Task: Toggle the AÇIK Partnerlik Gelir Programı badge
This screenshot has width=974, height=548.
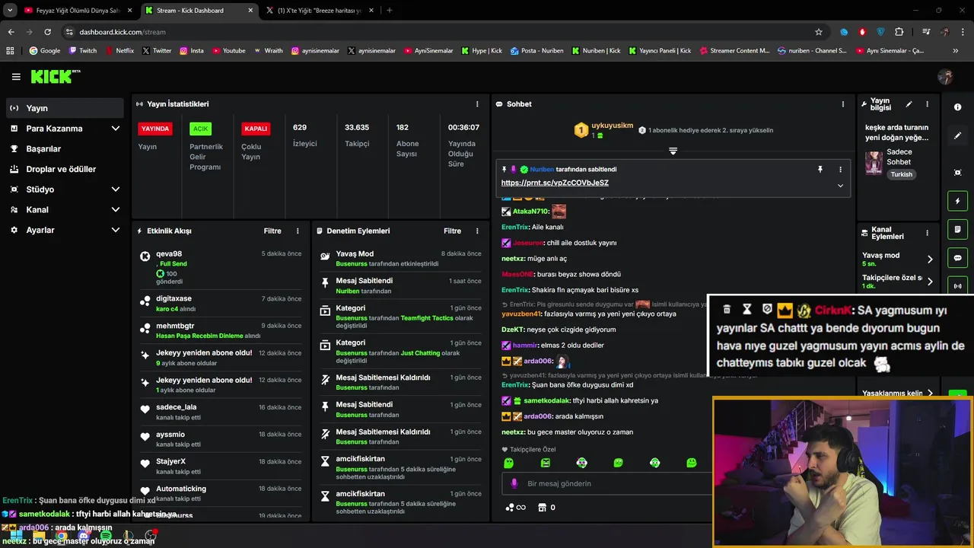Action: 200,129
